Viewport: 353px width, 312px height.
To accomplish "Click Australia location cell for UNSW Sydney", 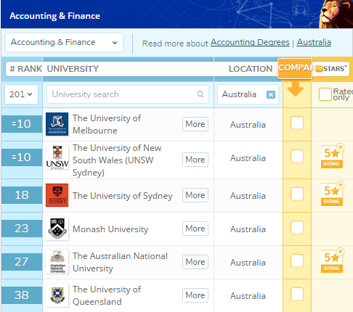I will (248, 158).
